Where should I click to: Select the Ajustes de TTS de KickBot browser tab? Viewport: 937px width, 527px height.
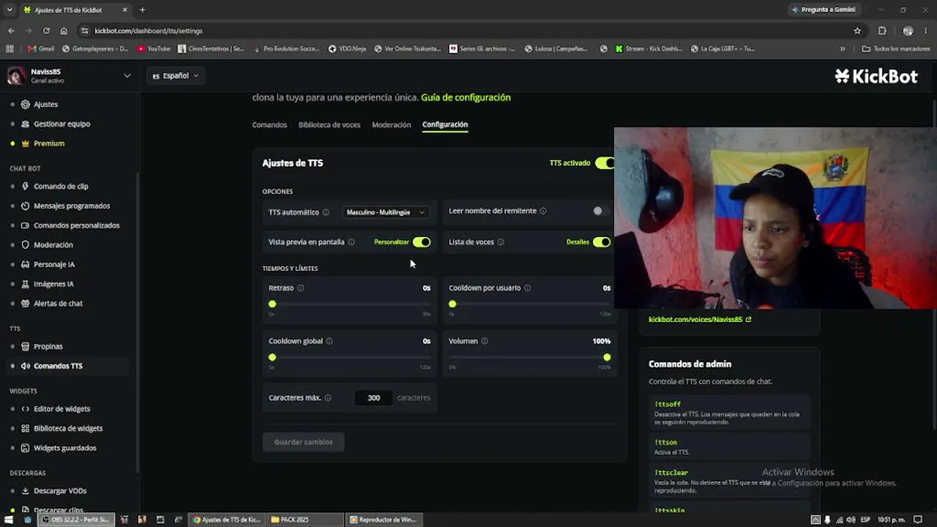pos(75,10)
